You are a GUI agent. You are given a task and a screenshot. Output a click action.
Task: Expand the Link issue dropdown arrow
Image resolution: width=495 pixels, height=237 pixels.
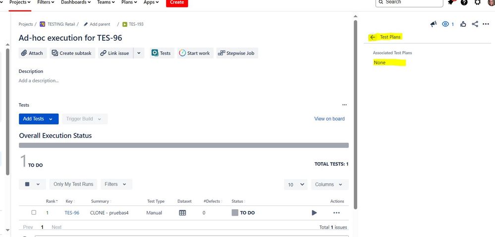click(139, 53)
